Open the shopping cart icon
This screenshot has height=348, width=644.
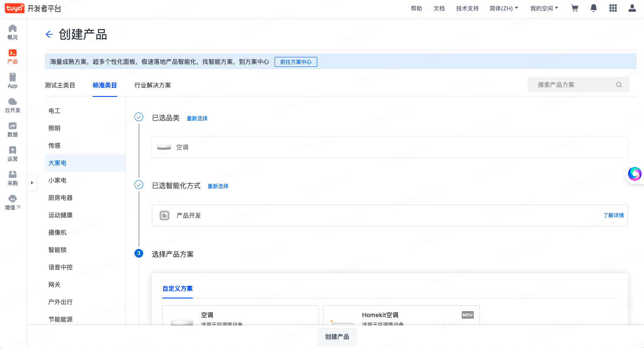(574, 8)
